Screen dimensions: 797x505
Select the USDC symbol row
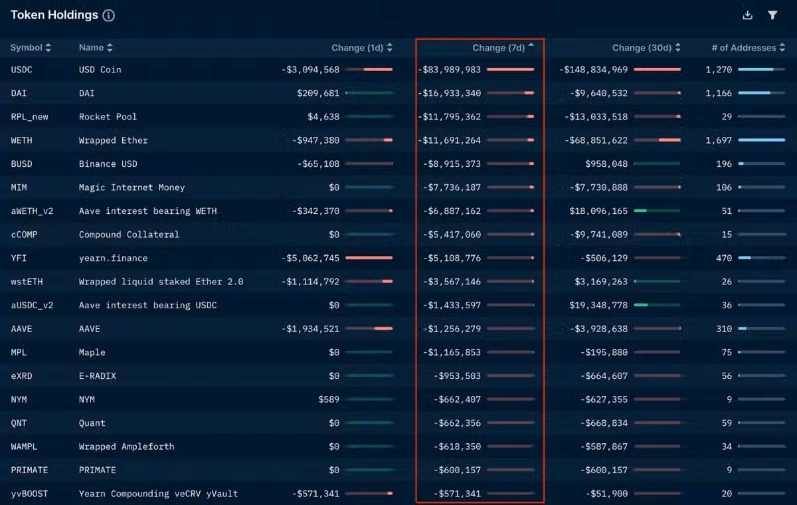(21, 70)
